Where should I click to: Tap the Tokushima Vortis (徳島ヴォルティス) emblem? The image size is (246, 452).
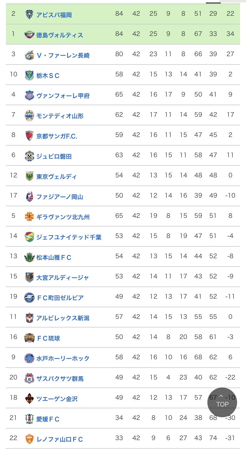click(29, 34)
